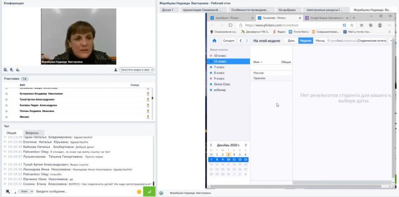Sort by Имя column header

pyautogui.click(x=258, y=62)
